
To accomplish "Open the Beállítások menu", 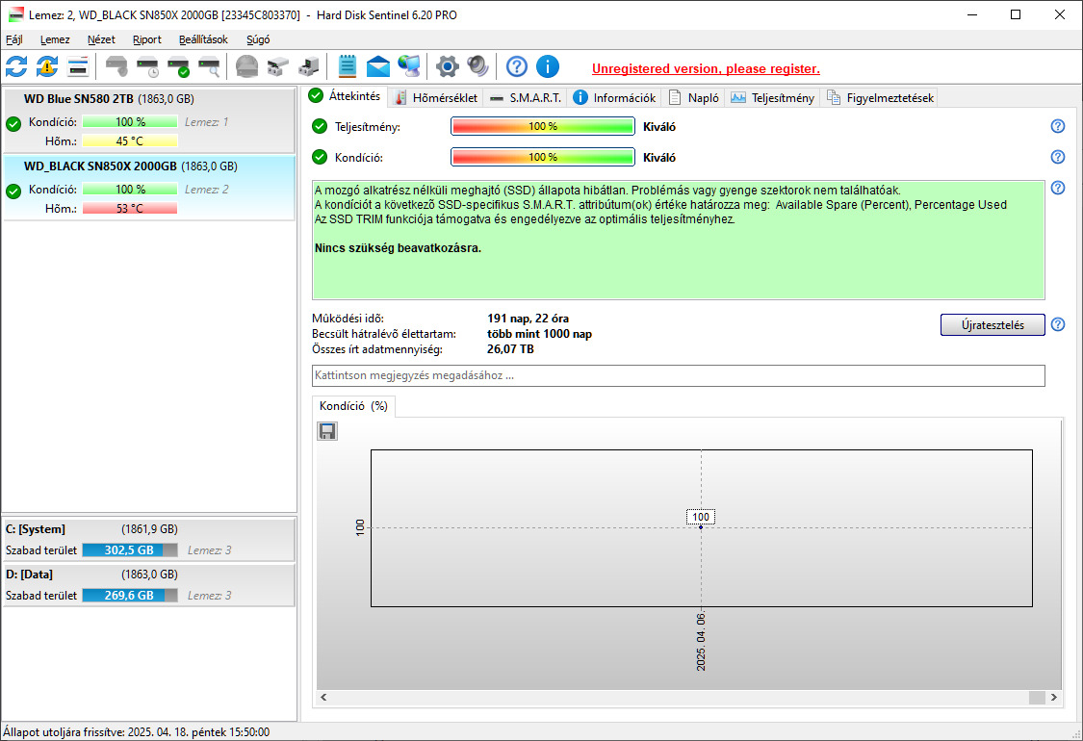I will pyautogui.click(x=203, y=39).
